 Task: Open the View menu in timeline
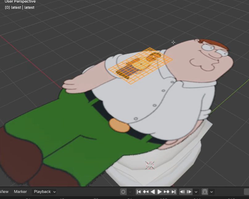click(4, 192)
